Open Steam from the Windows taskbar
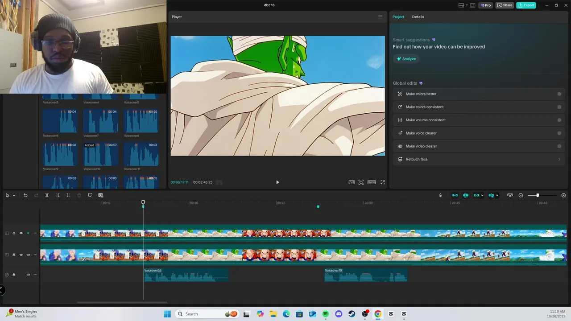The image size is (571, 321). (x=352, y=314)
